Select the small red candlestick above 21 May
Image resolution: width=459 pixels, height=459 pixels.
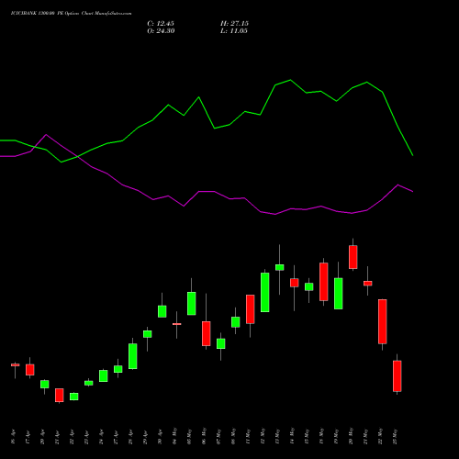(368, 284)
